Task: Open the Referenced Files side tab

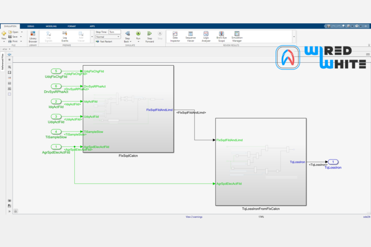Action: (2, 61)
